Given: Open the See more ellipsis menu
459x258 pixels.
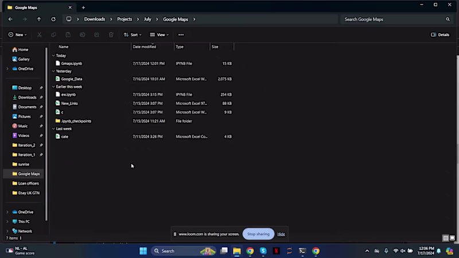Looking at the screenshot, I should click(x=181, y=35).
